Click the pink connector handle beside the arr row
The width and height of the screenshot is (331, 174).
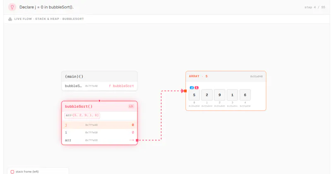click(137, 140)
